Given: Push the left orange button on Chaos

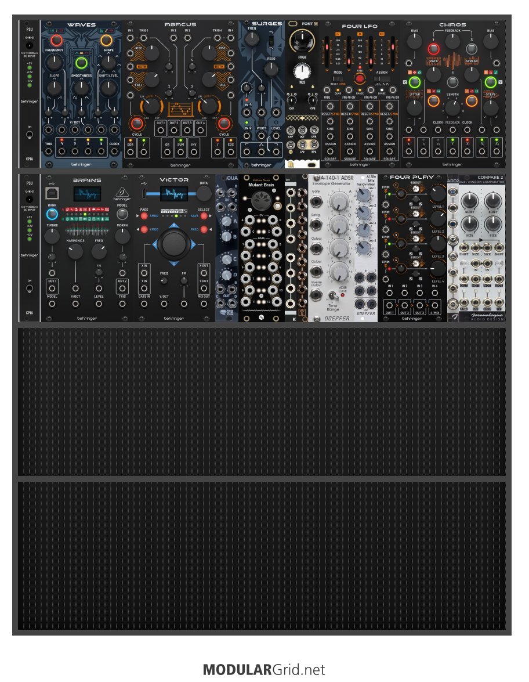Looking at the screenshot, I should 433,101.
